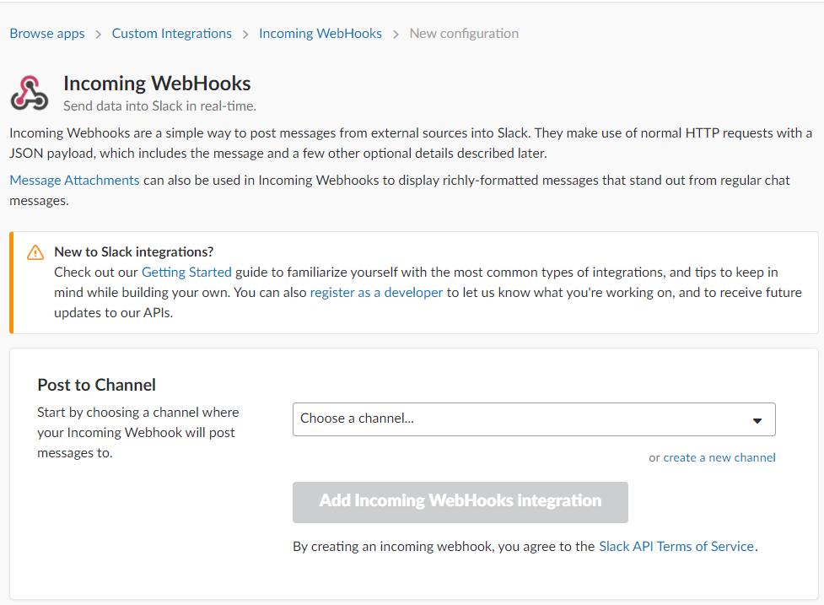Click the channel dropdown arrow

coord(757,420)
